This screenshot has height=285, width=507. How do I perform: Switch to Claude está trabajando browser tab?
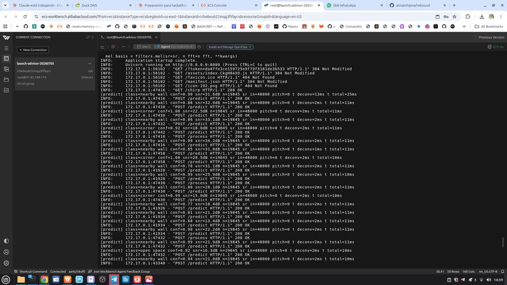pos(40,6)
